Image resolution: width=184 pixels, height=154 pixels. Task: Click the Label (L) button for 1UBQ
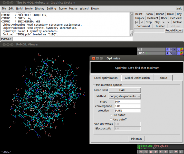click(178, 53)
